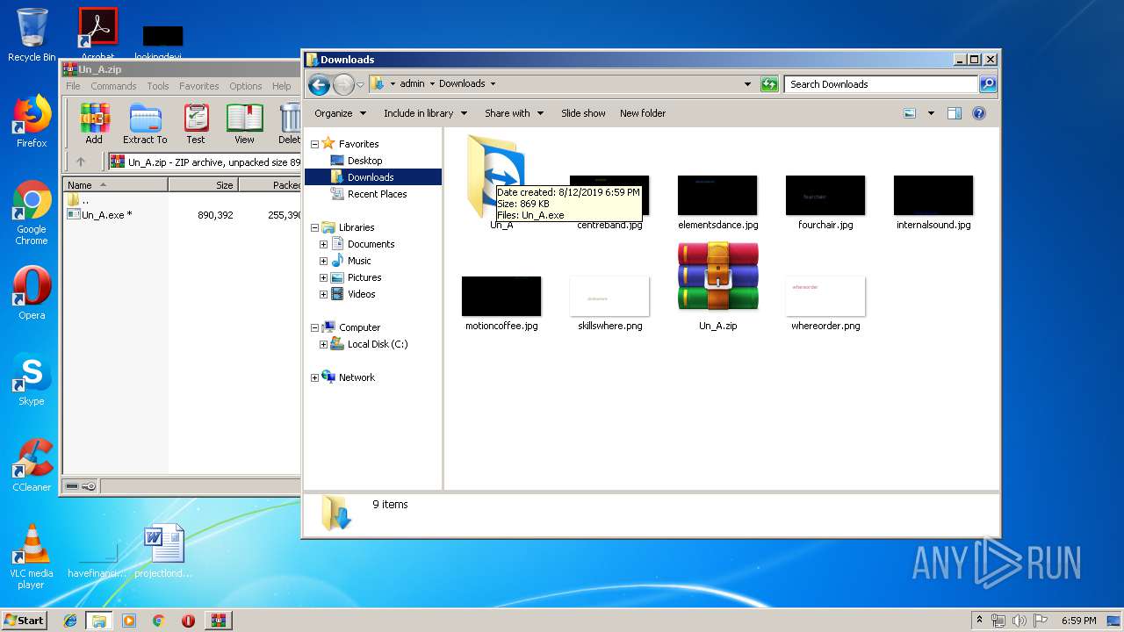The image size is (1124, 632).
Task: Sort WinRAR list by Size column
Action: pyautogui.click(x=203, y=185)
